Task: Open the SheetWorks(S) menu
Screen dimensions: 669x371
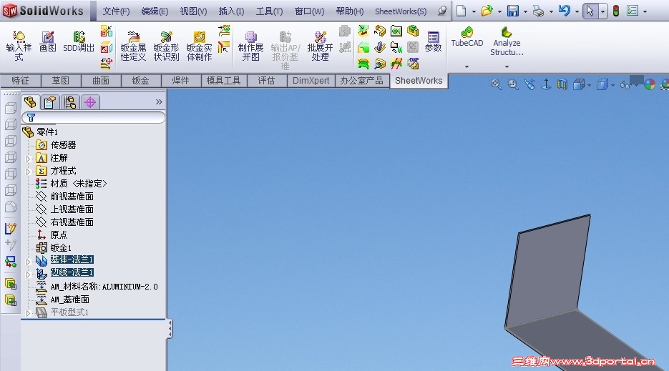Action: tap(401, 11)
